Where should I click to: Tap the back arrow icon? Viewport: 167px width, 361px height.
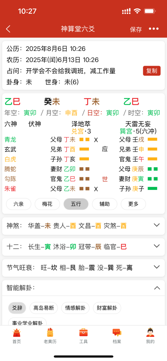pos(8,29)
